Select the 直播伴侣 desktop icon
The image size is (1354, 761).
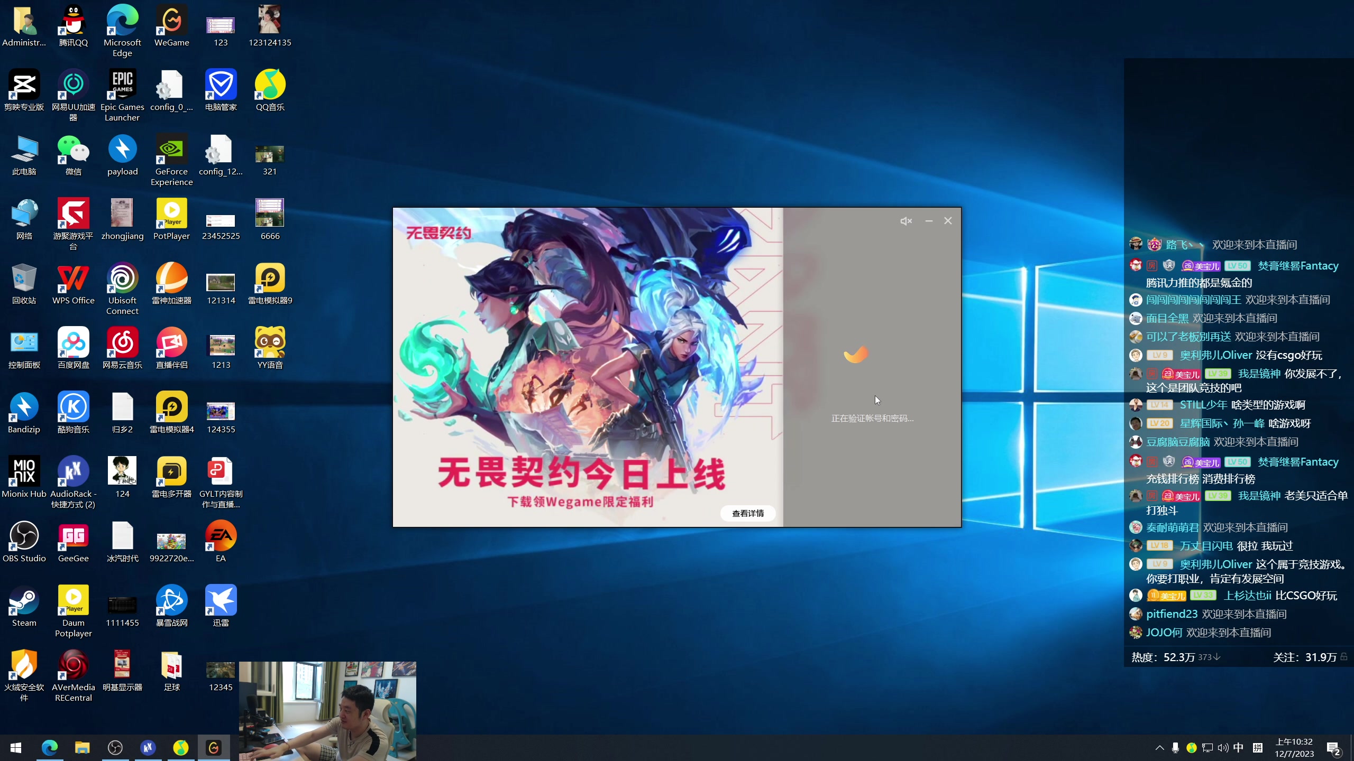172,348
